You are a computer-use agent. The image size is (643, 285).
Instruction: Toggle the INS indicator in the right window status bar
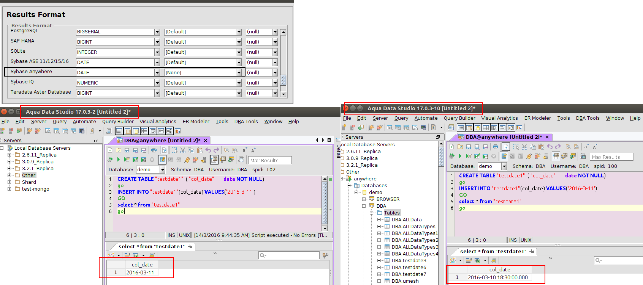513,240
